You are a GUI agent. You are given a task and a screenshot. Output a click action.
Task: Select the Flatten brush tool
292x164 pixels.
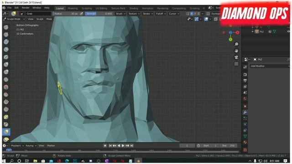6,94
